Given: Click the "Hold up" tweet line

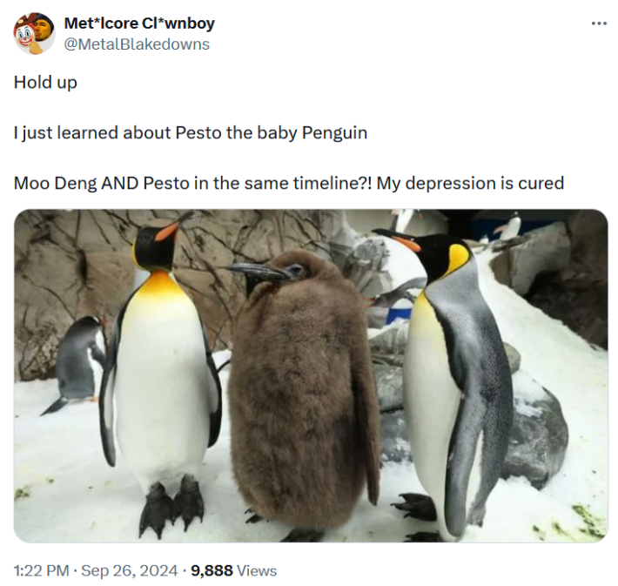Looking at the screenshot, I should tap(45, 83).
